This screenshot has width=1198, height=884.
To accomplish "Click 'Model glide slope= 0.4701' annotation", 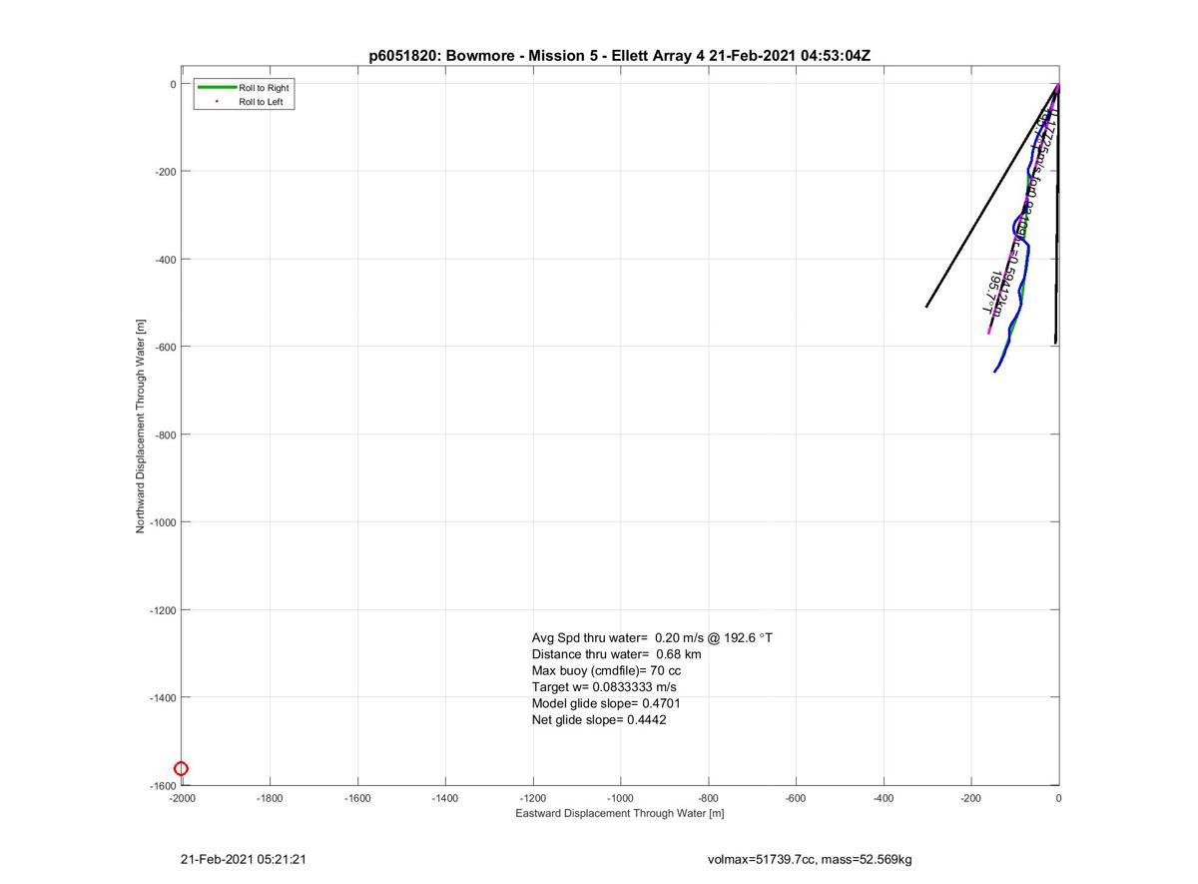I will (606, 703).
